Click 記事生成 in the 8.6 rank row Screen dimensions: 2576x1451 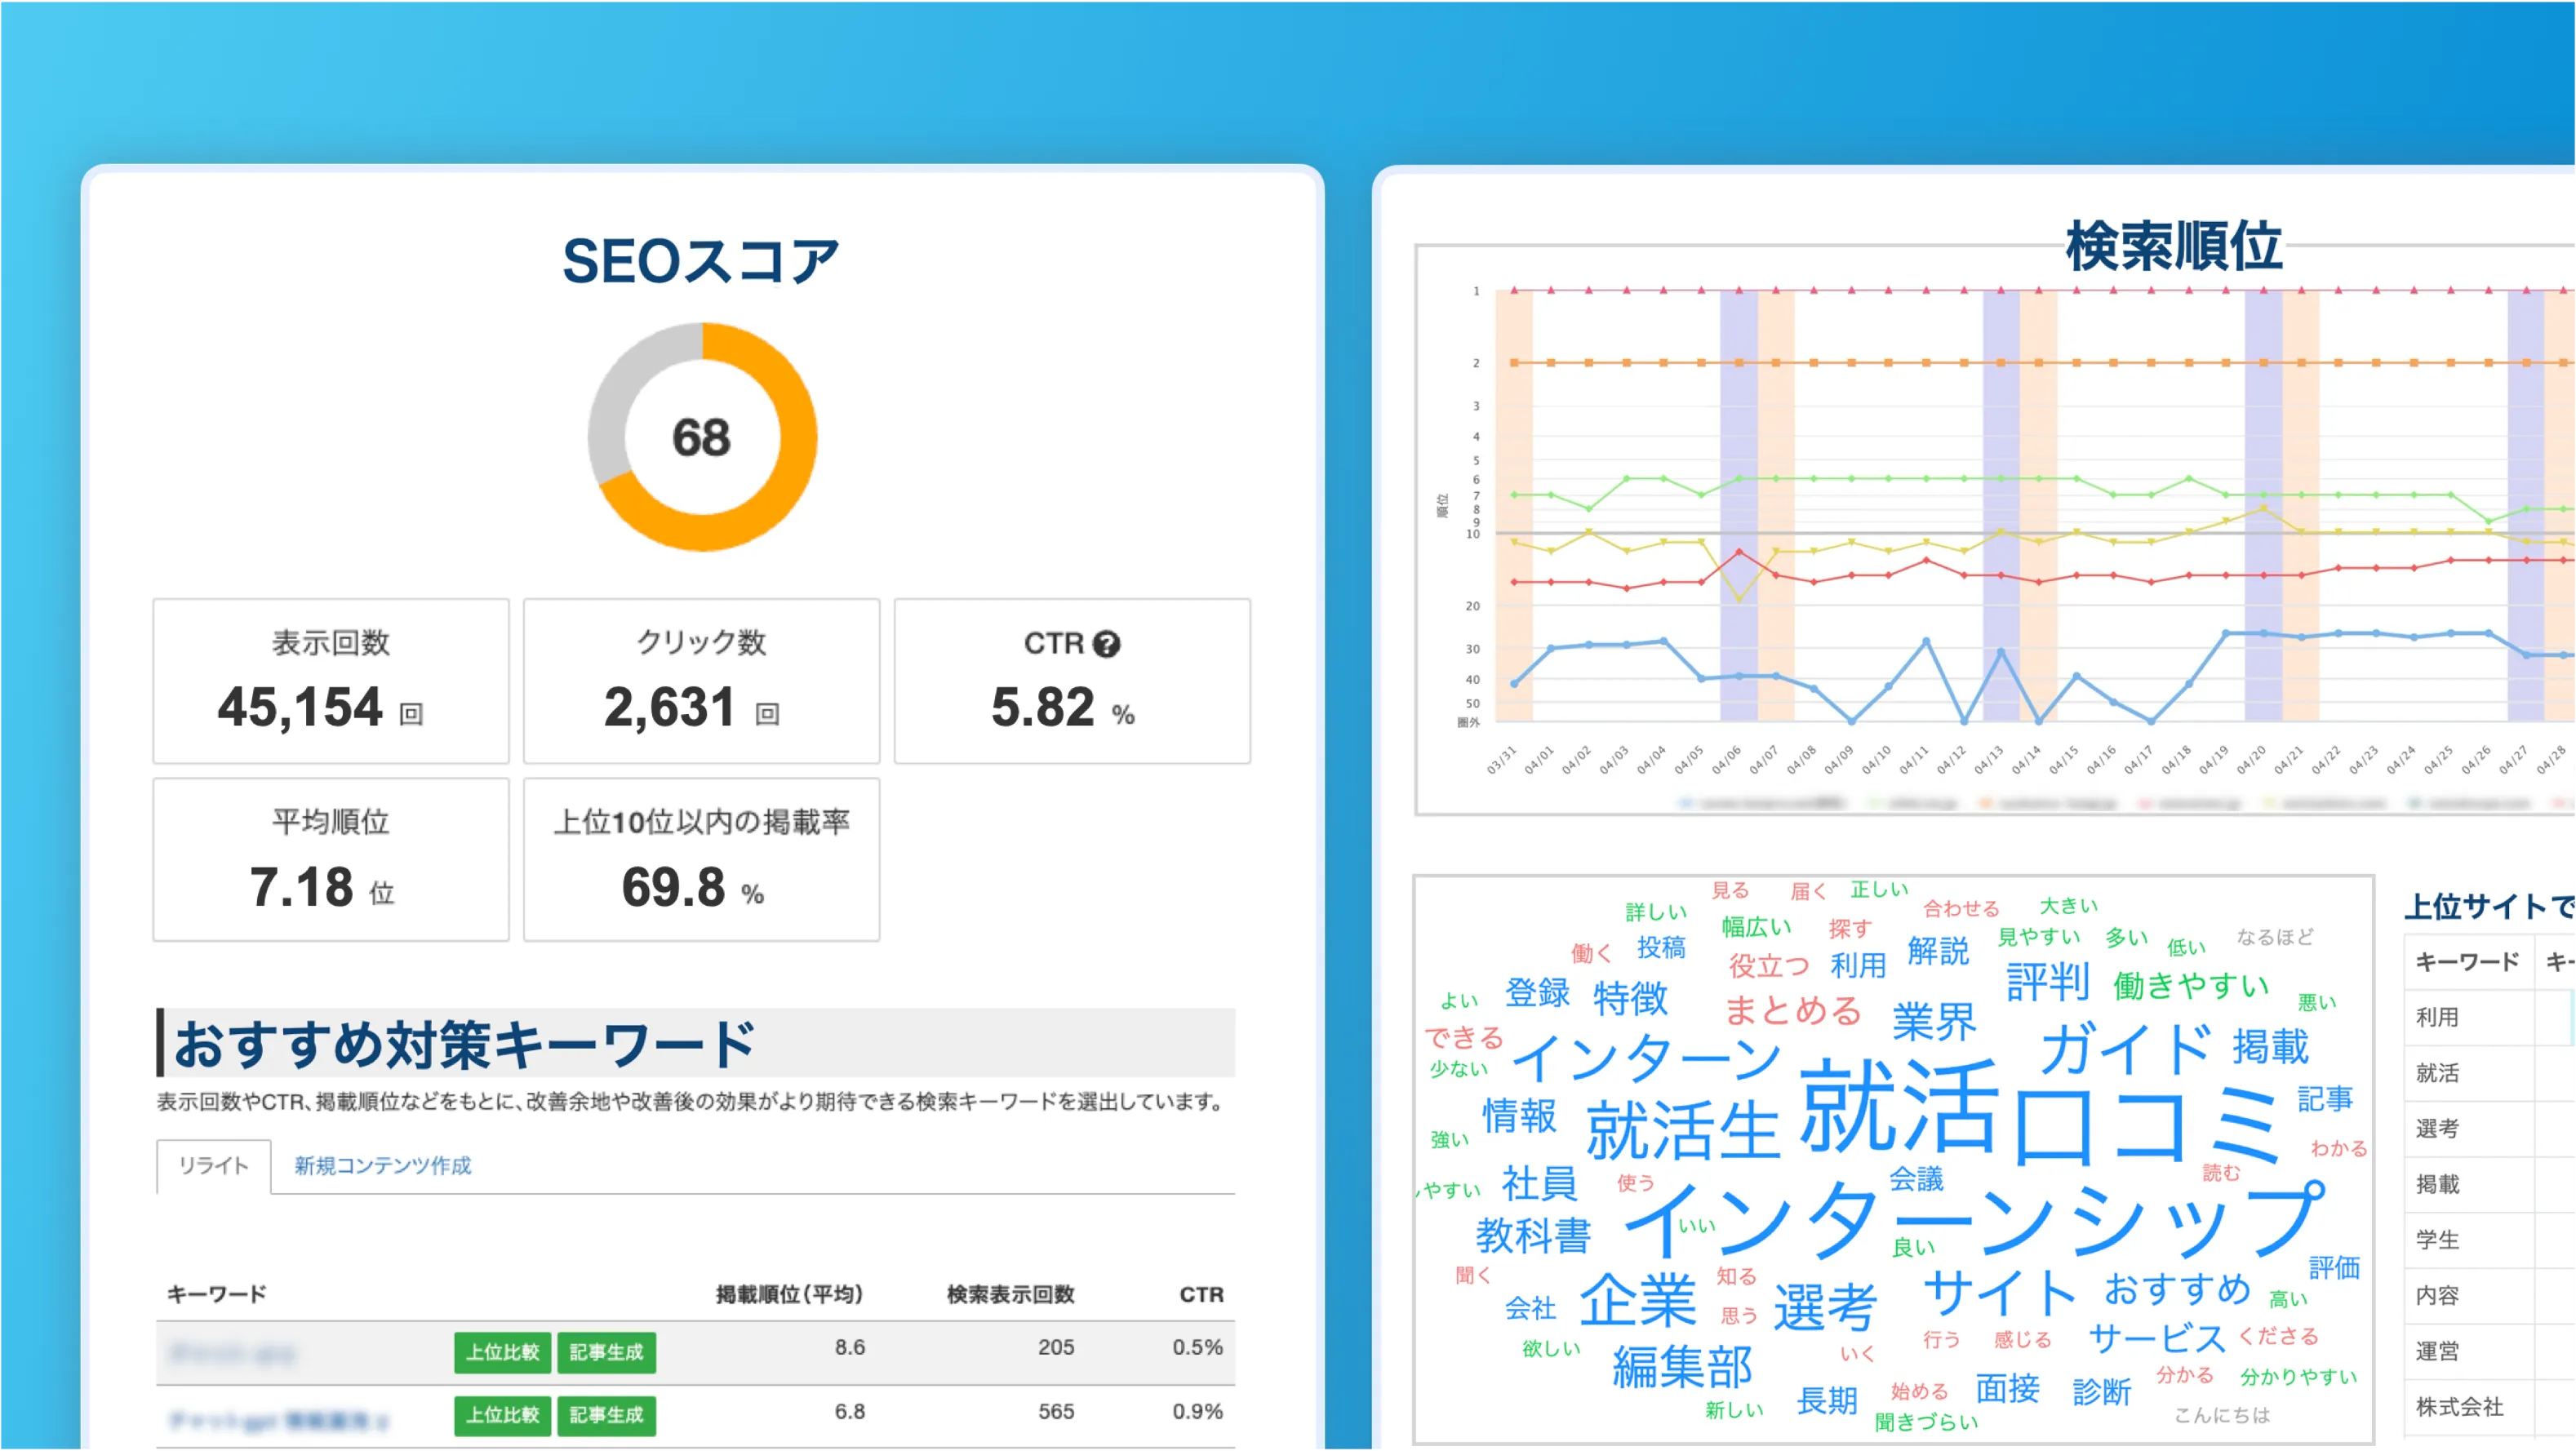coord(606,1352)
